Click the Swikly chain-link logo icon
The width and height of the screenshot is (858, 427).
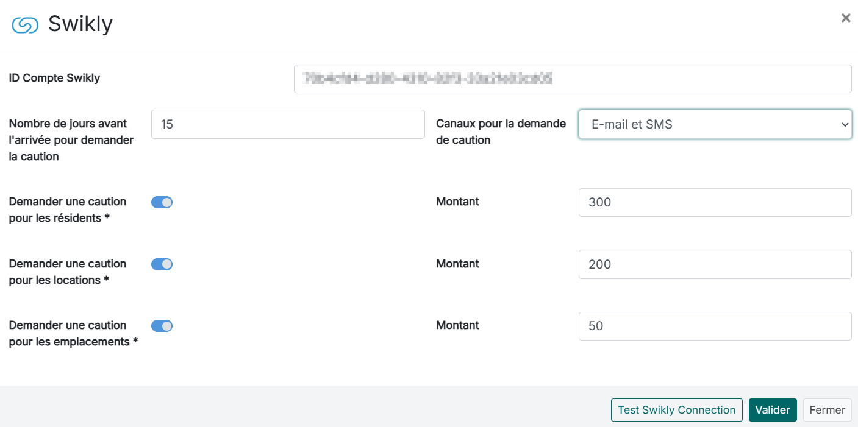tap(25, 25)
